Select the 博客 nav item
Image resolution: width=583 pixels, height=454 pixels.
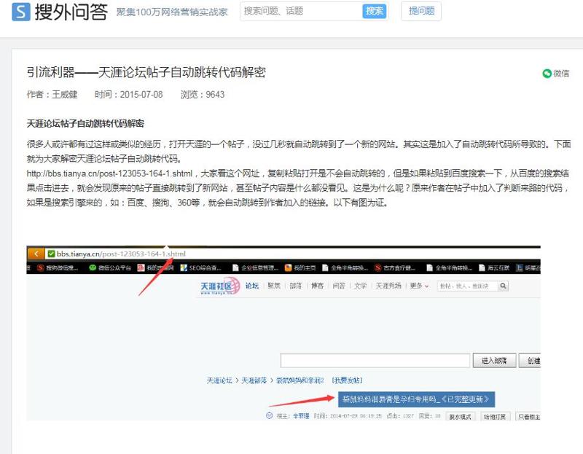pyautogui.click(x=317, y=286)
